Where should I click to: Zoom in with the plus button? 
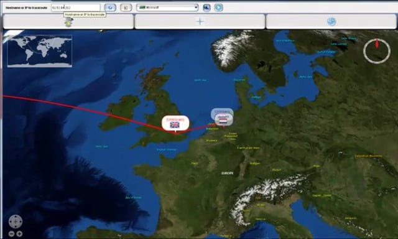[19, 233]
